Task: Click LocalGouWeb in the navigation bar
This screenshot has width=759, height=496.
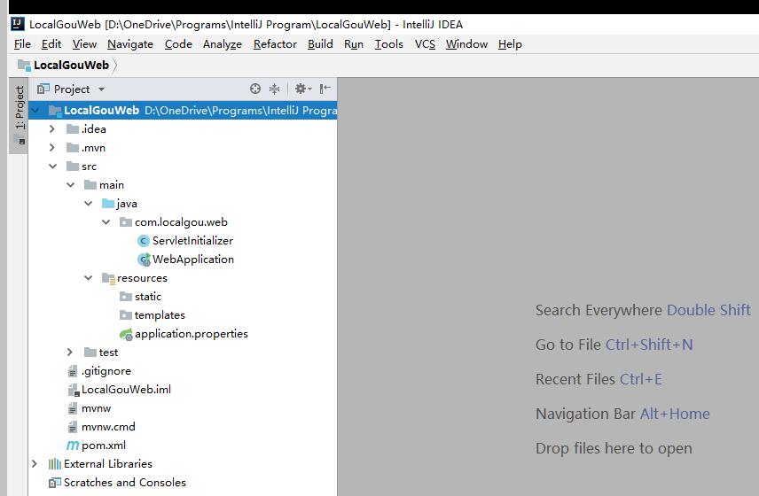Action: pyautogui.click(x=71, y=65)
